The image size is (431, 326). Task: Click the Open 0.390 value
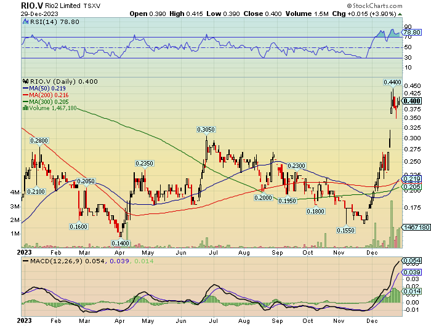coord(148,14)
